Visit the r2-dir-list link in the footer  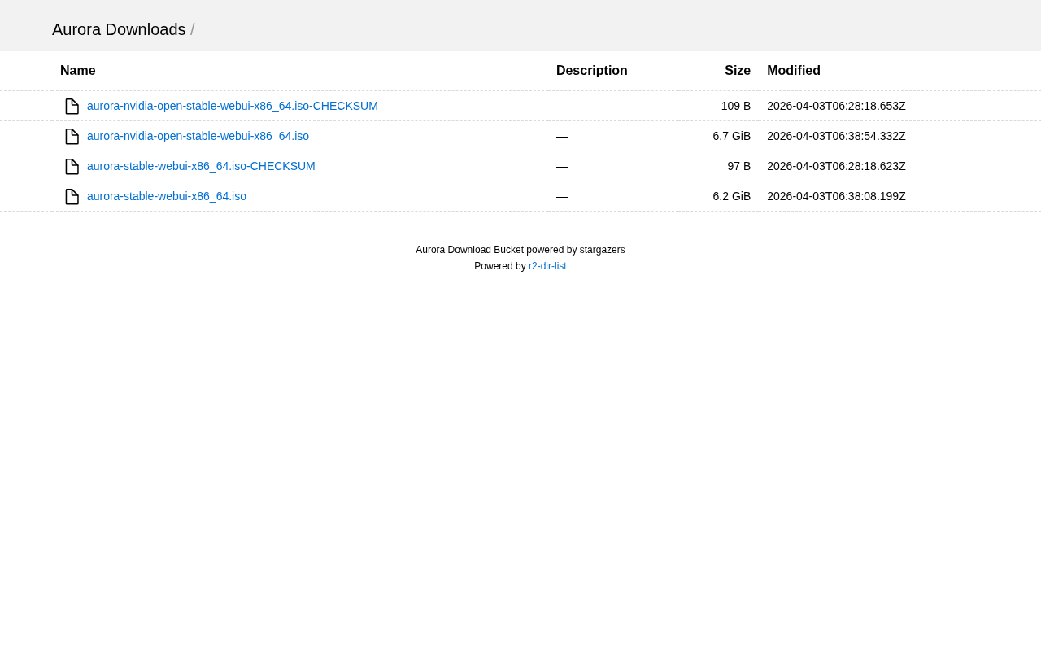pos(547,266)
